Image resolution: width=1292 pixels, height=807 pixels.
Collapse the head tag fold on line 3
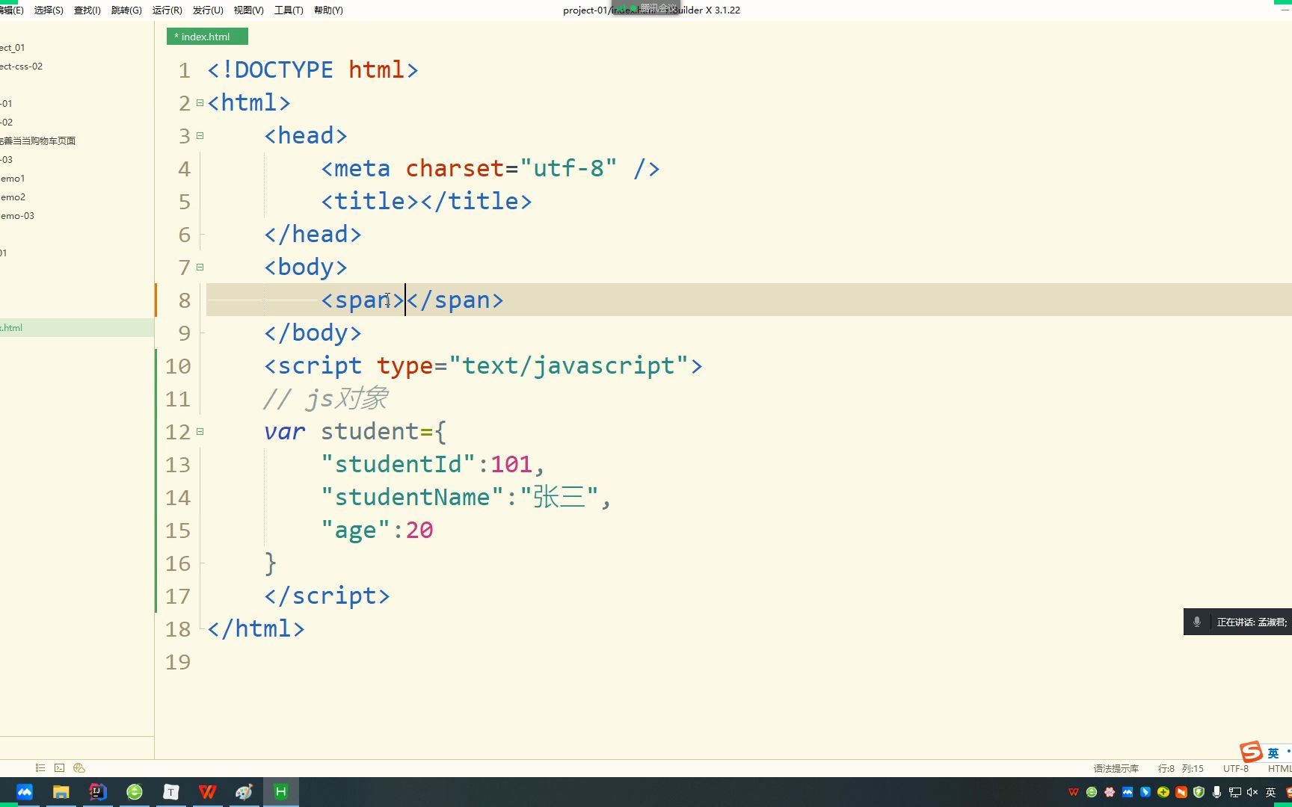200,136
